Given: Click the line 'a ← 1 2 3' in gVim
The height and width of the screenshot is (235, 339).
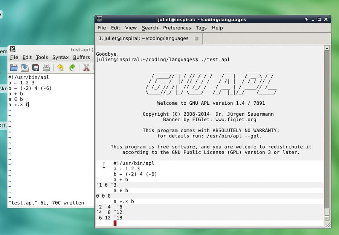Looking at the screenshot, I should [21, 83].
